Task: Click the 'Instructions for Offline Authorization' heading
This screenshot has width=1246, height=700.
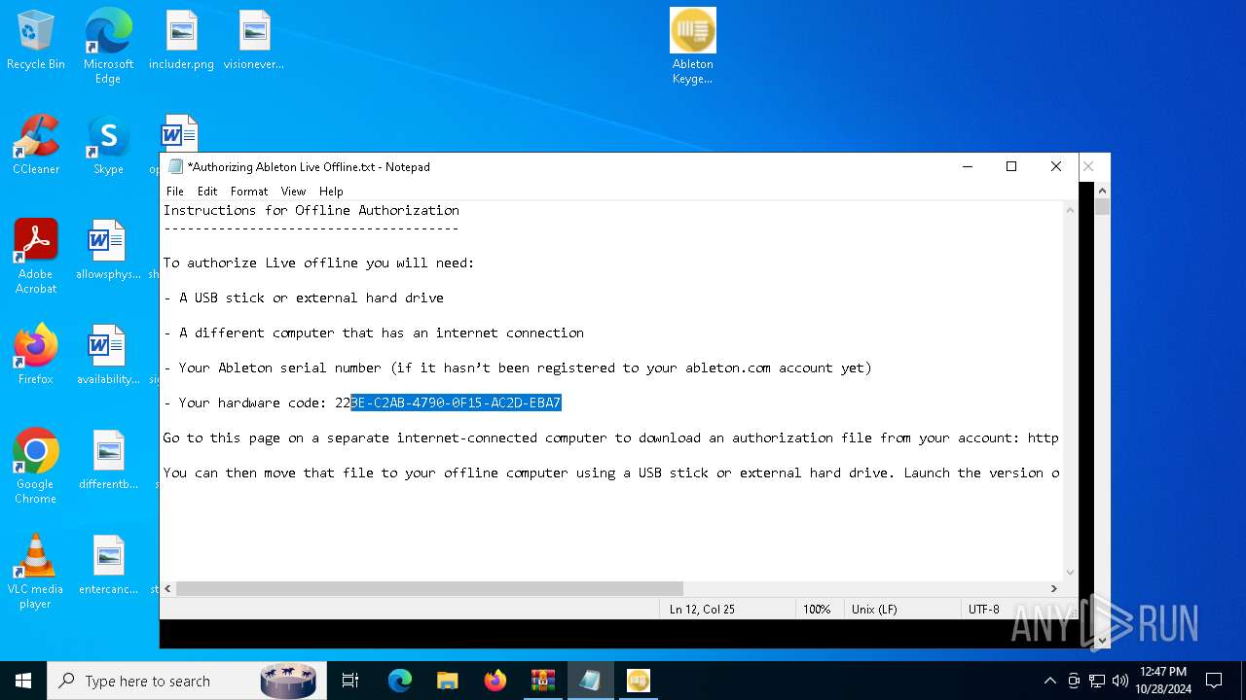Action: (311, 210)
